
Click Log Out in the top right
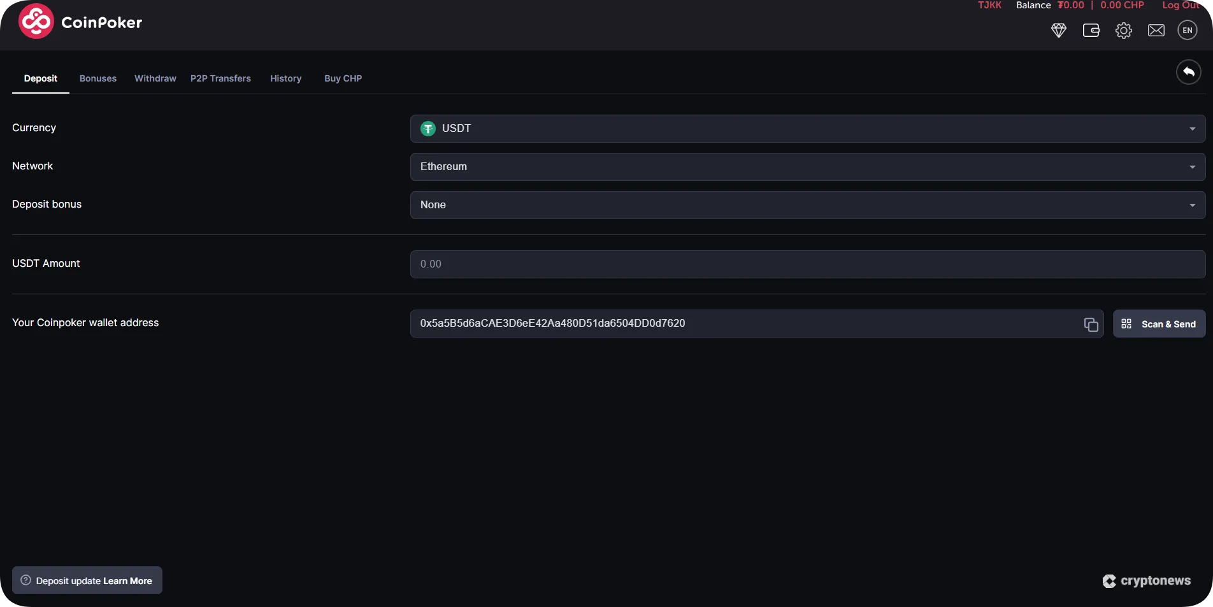1179,5
